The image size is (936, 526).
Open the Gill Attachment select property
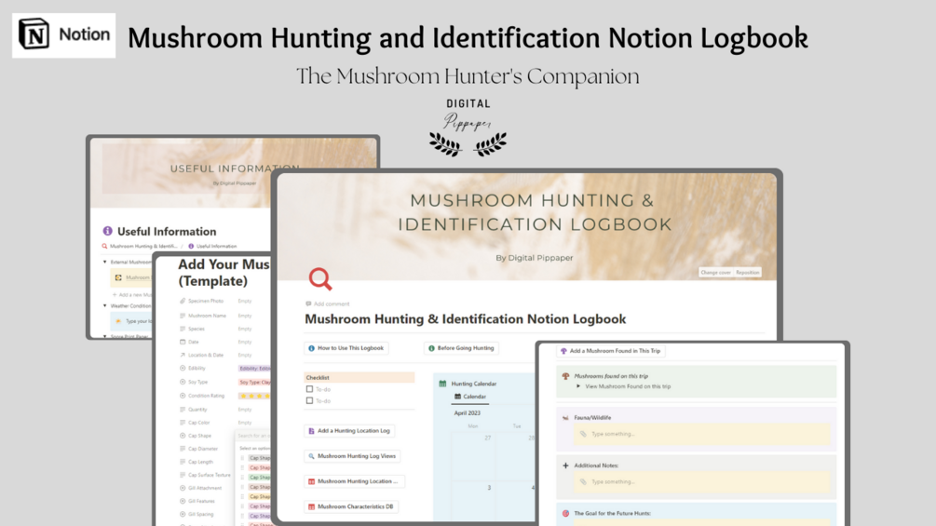pyautogui.click(x=200, y=489)
